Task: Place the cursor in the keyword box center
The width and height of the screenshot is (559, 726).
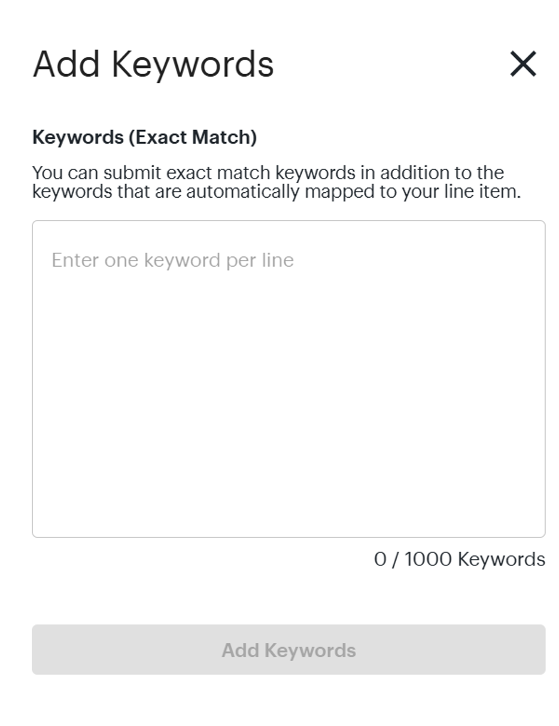Action: [x=288, y=379]
